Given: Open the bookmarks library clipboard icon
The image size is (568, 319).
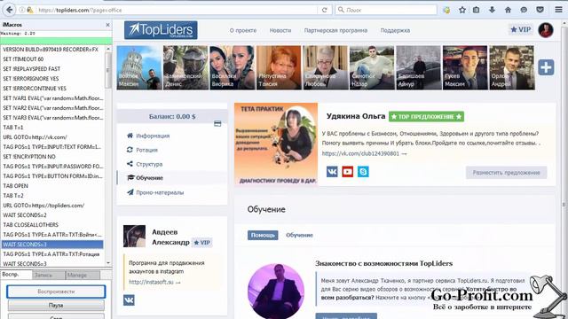Looking at the screenshot, I should pos(476,10).
